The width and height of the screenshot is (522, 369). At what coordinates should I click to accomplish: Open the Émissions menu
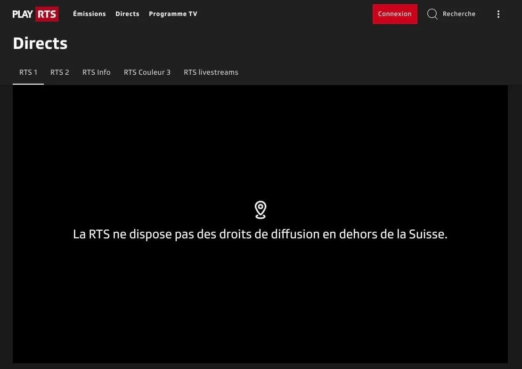coord(89,14)
